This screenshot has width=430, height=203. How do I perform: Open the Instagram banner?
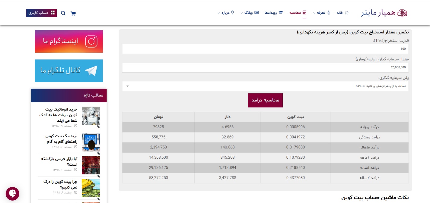point(69,41)
